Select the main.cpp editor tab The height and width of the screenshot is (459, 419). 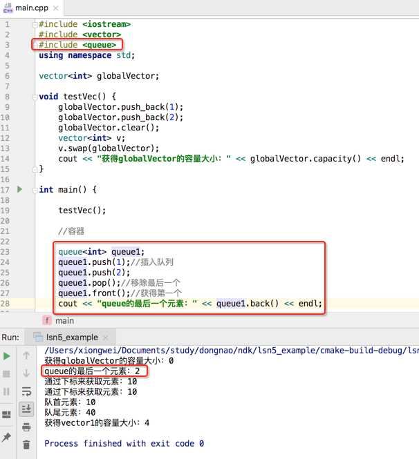click(32, 8)
